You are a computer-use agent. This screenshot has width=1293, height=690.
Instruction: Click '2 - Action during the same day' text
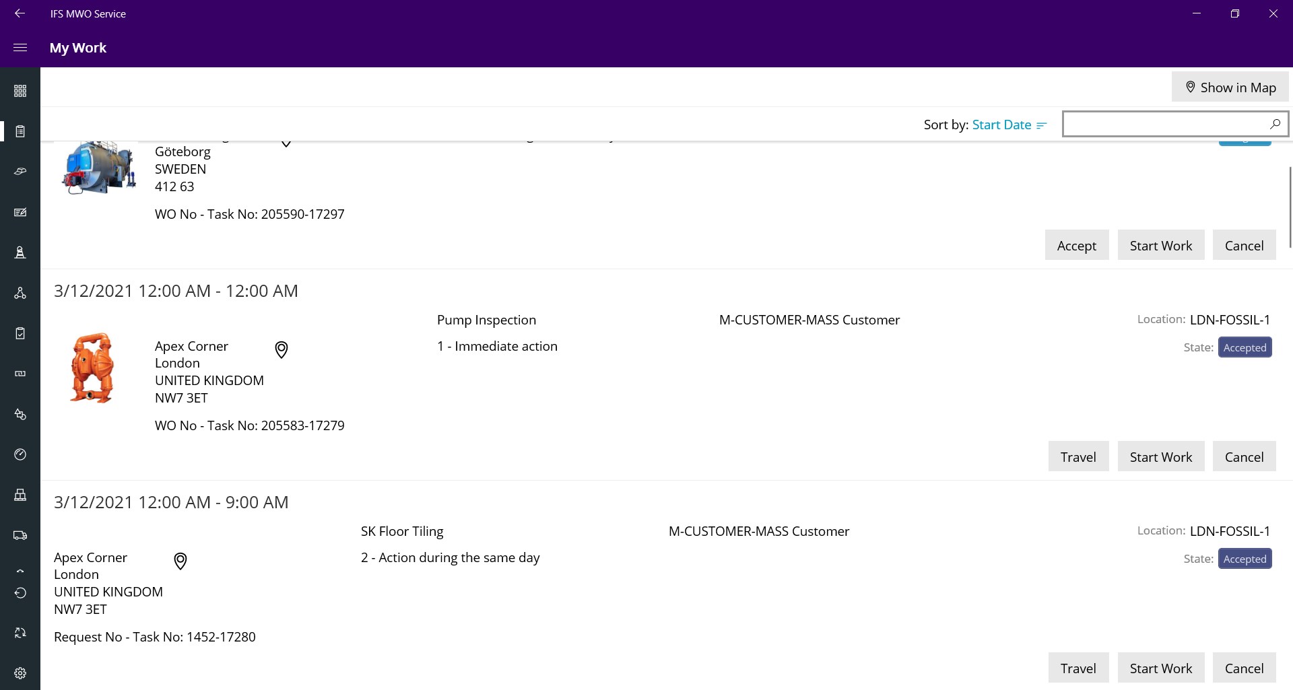pos(450,557)
